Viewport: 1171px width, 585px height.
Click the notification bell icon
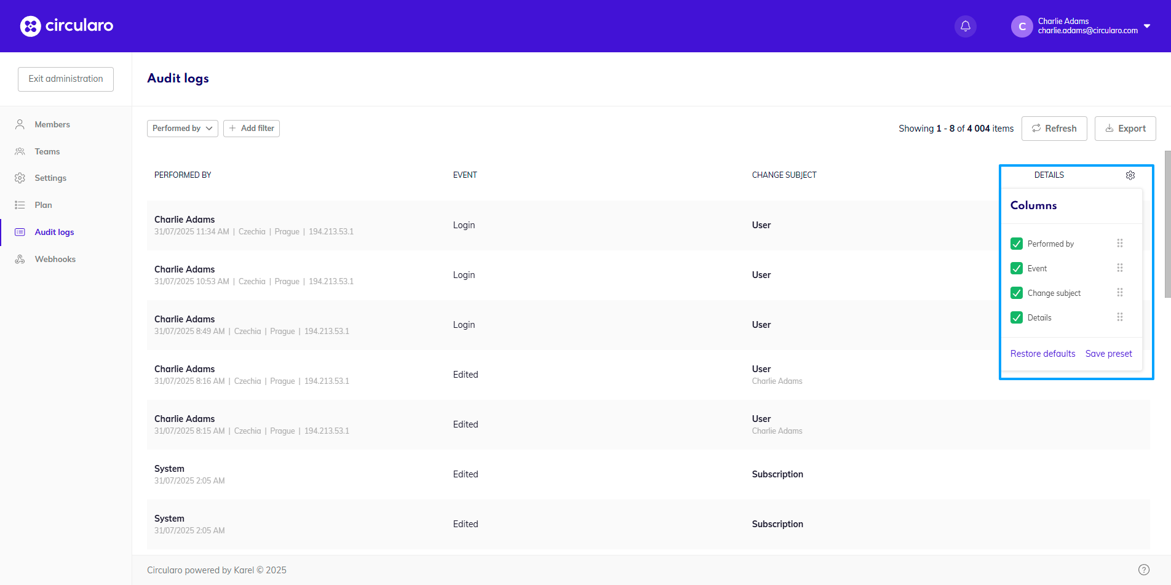tap(965, 26)
